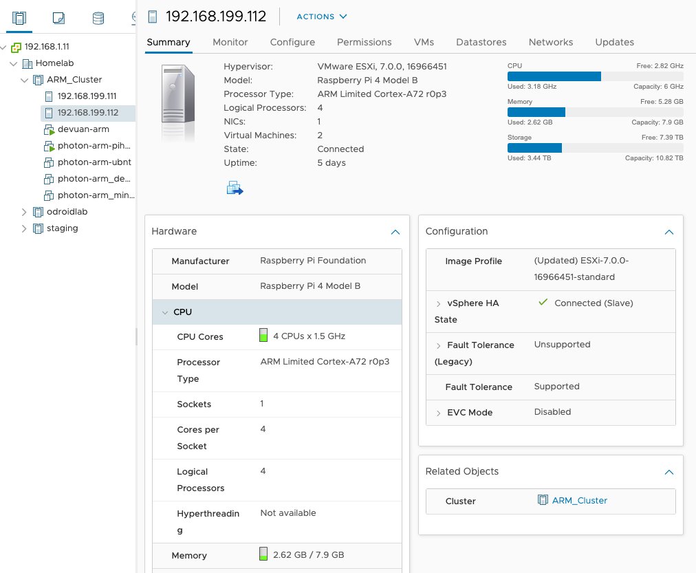Collapse the Related Objects panel
The height and width of the screenshot is (573, 696).
click(669, 473)
